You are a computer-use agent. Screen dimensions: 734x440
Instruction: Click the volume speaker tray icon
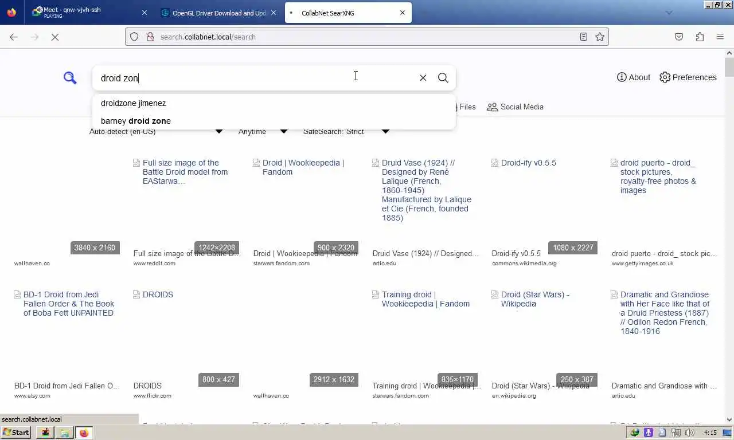tap(689, 433)
